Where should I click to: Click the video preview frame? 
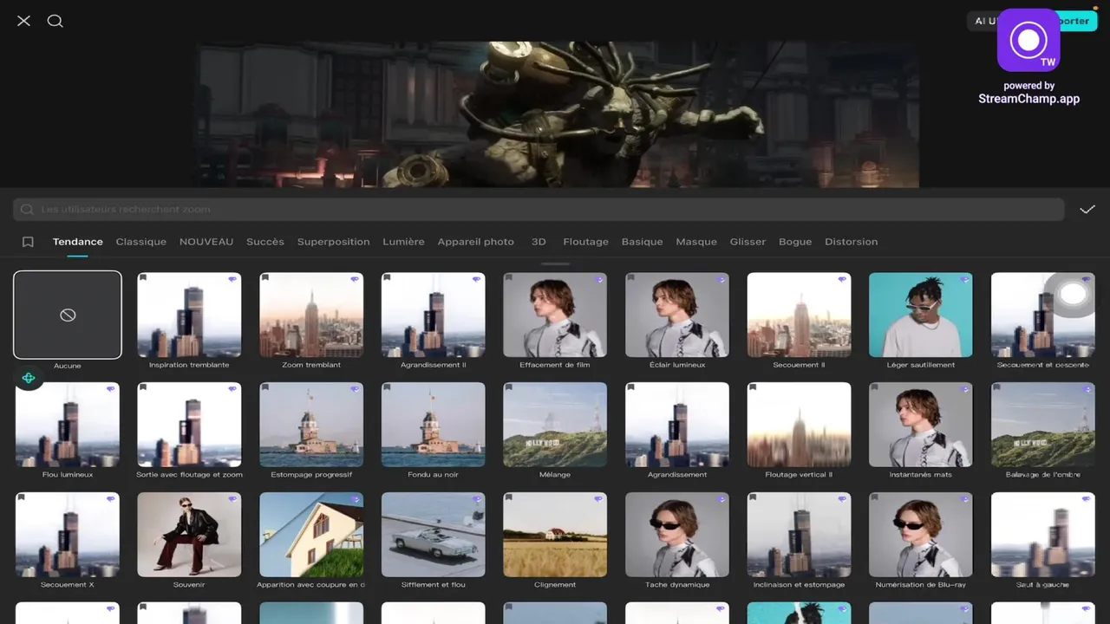[558, 114]
